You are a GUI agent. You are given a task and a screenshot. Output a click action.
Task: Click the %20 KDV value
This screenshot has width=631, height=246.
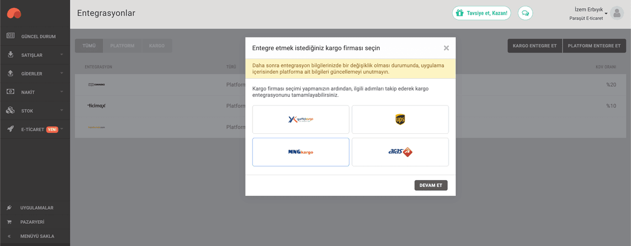[x=611, y=85]
